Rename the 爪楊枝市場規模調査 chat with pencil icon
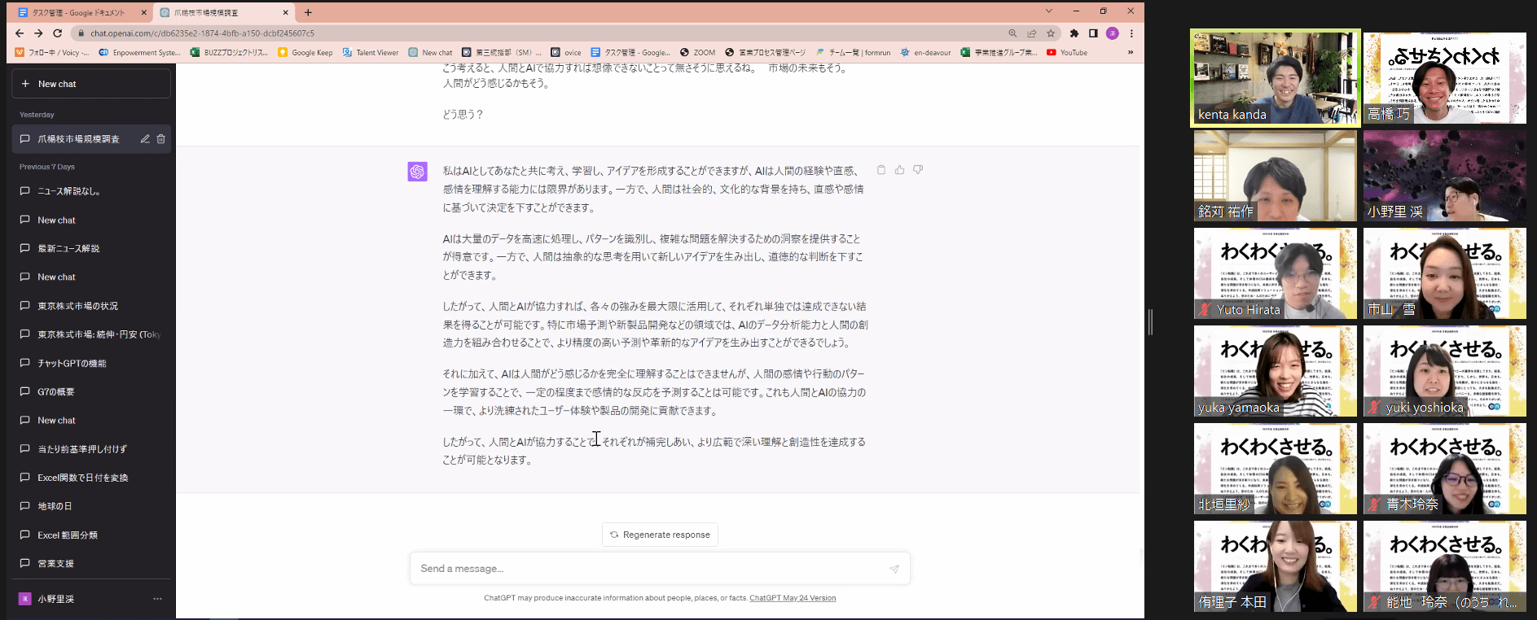Screen dimensions: 1537x620 pos(145,139)
